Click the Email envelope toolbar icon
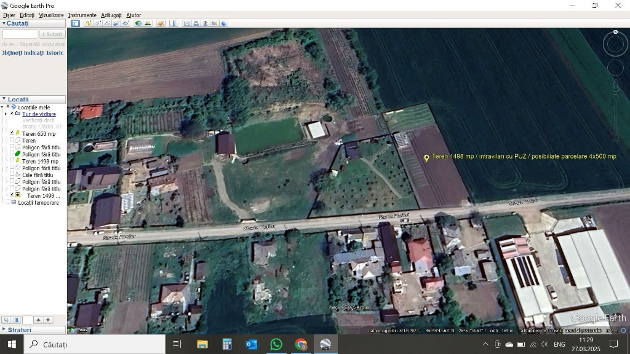The width and height of the screenshot is (630, 354). coord(186,23)
